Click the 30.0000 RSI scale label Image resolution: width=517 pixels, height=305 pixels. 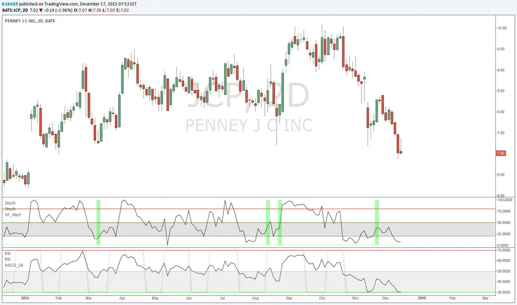(x=504, y=292)
